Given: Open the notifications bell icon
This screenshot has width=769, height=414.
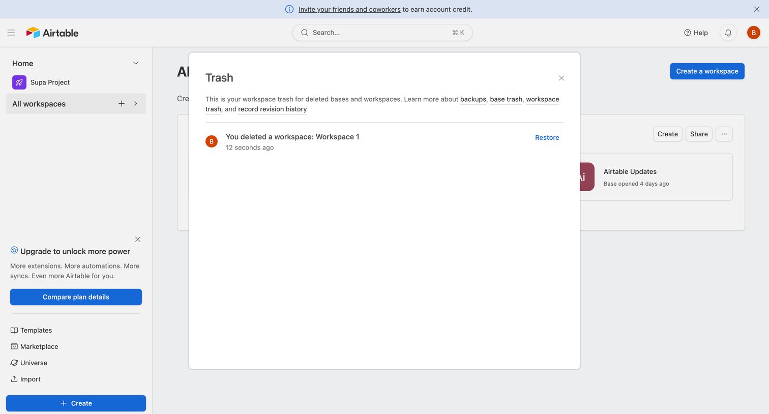Looking at the screenshot, I should pos(728,33).
